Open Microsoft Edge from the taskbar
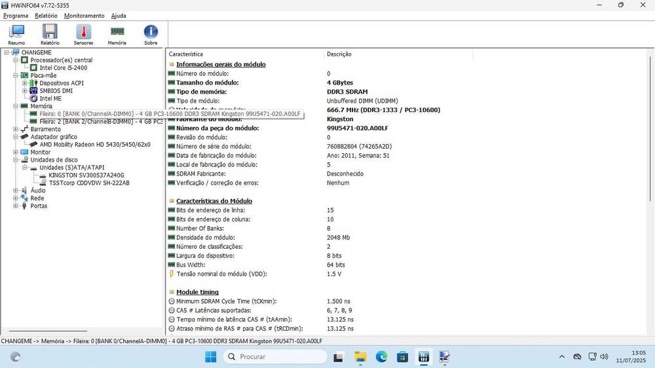 pos(381,357)
